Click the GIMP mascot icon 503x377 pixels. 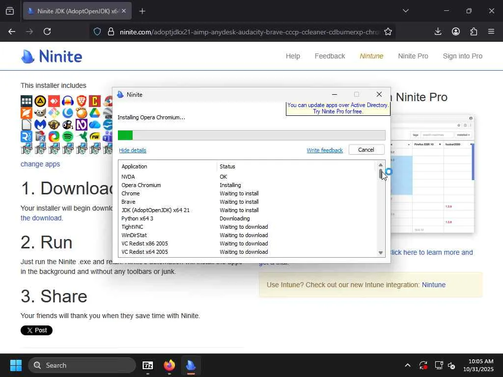pos(40,113)
